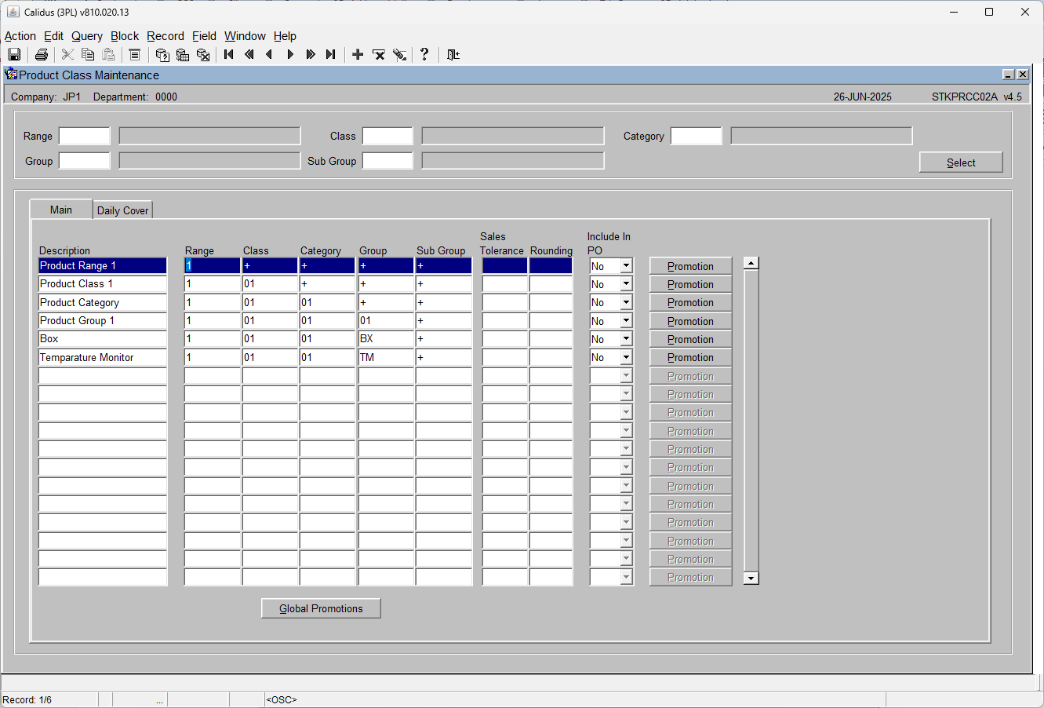Open the Block menu

tap(125, 36)
